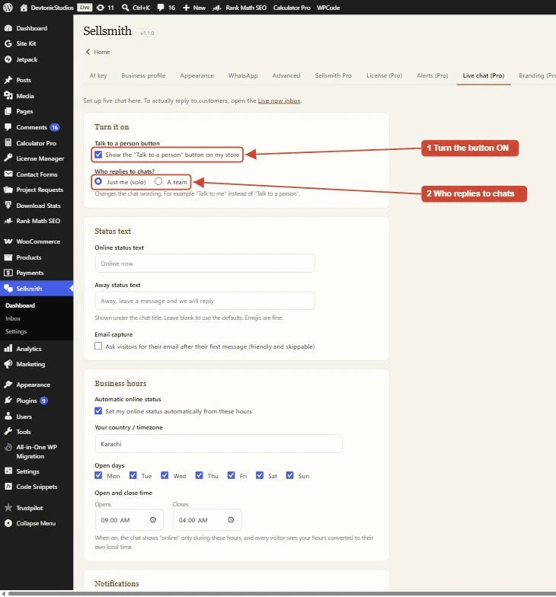Screen dimensions: 556x597
Task: Click the Pages icon in sidebar
Action: (8, 111)
